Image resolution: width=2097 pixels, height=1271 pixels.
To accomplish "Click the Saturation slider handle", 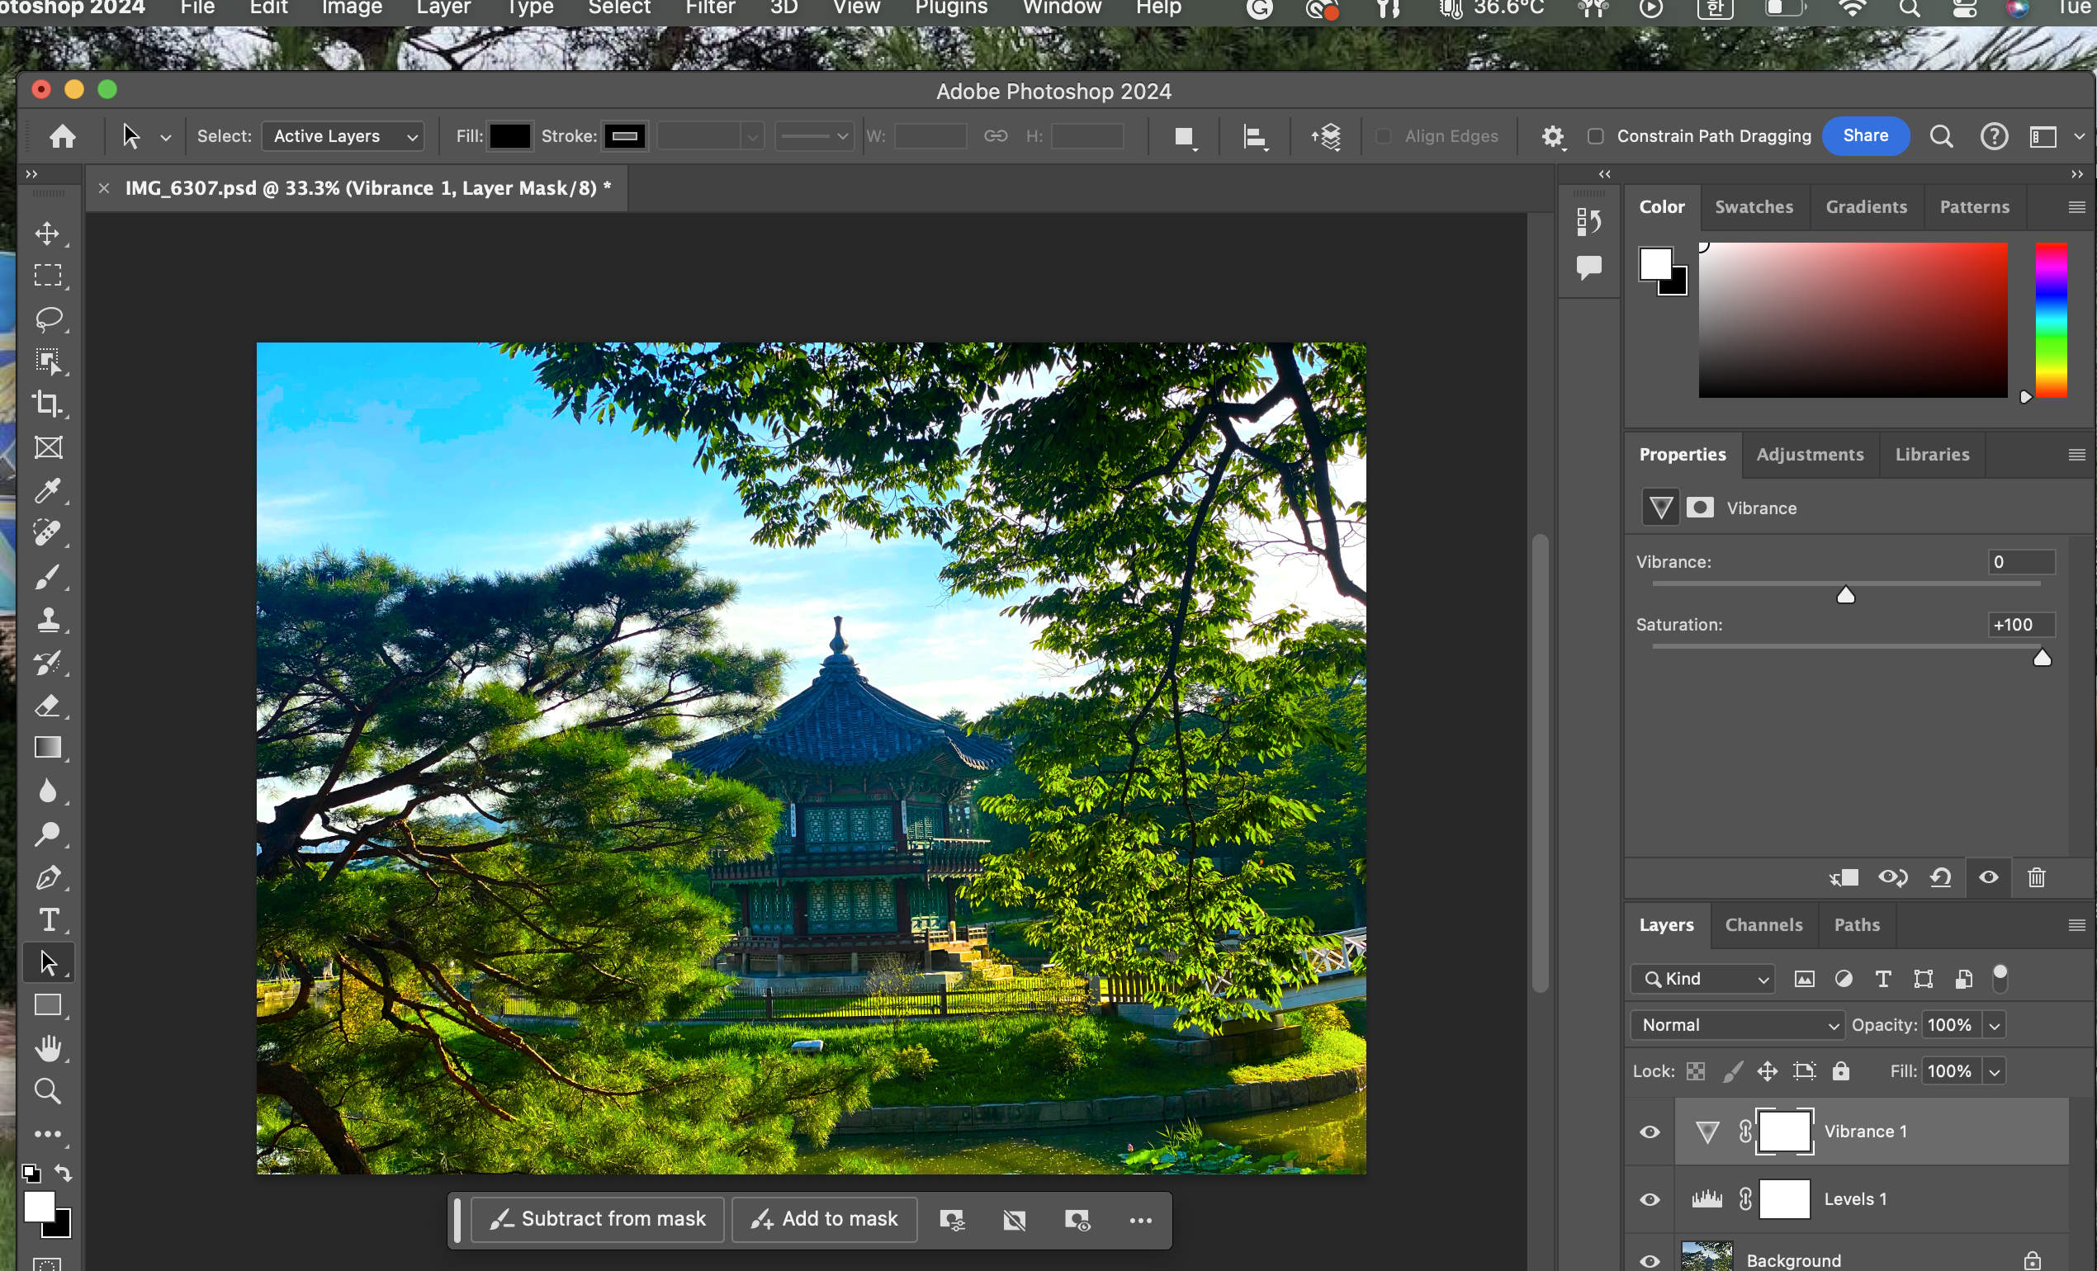I will tap(2042, 658).
